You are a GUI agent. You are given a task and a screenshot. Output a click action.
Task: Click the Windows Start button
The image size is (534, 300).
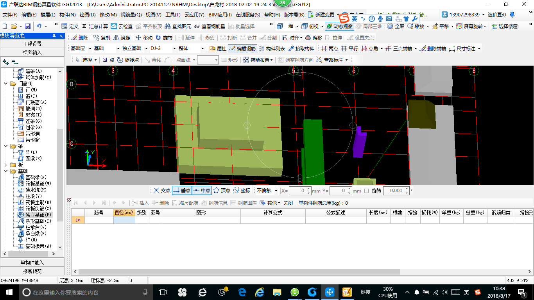tap(9, 292)
